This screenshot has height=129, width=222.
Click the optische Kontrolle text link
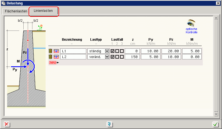pos(192,31)
